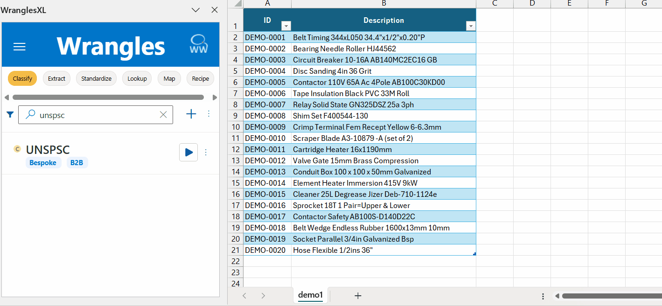Click the Bespoke tag on UNSPSC

tap(43, 163)
